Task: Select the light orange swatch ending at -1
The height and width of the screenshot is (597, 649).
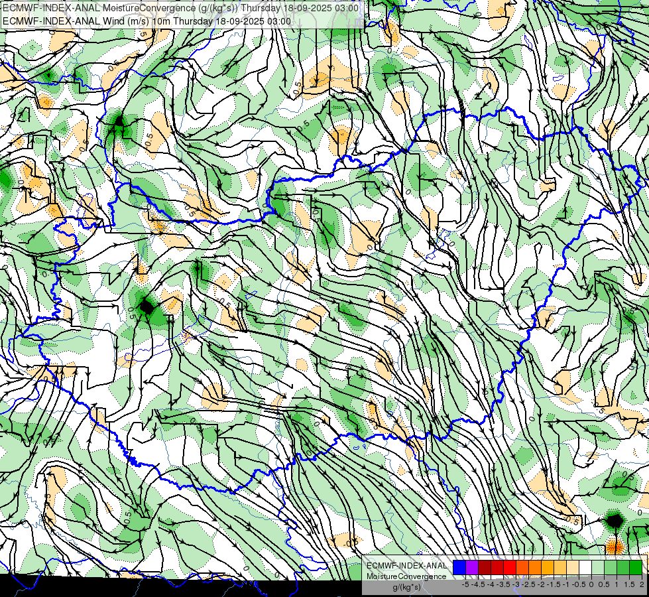Action: [560, 567]
